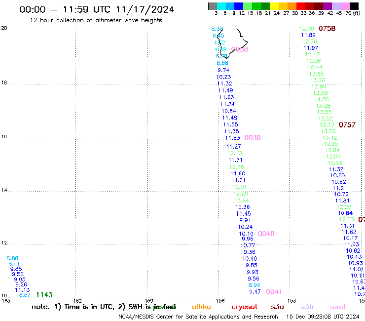Image resolution: width=365 pixels, height=321 pixels.
Task: Click the green pass time label '1143'
Action: (x=44, y=295)
